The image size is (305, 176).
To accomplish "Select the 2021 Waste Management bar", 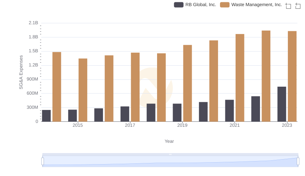I will (x=240, y=78).
